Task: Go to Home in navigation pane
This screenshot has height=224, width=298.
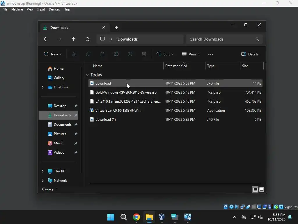Action: pyautogui.click(x=58, y=69)
